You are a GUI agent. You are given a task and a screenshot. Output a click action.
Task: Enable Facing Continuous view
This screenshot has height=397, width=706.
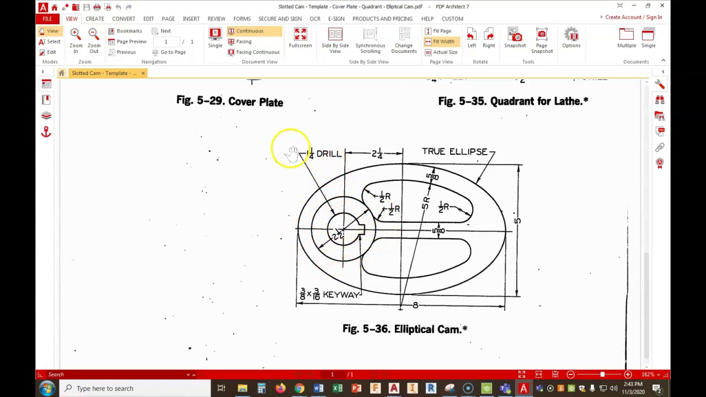(254, 52)
